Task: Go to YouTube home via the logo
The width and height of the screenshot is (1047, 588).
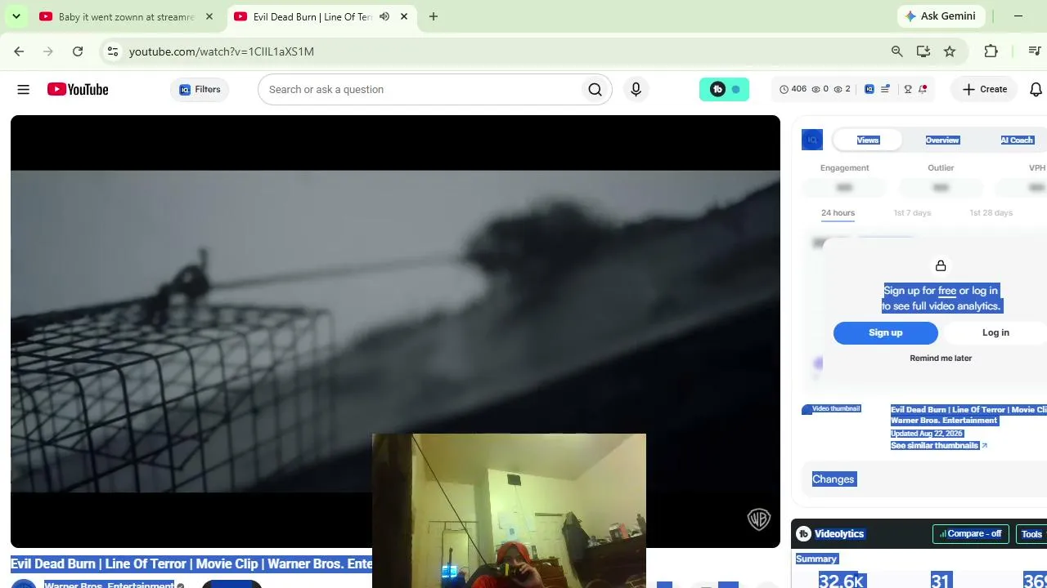Action: click(x=78, y=90)
